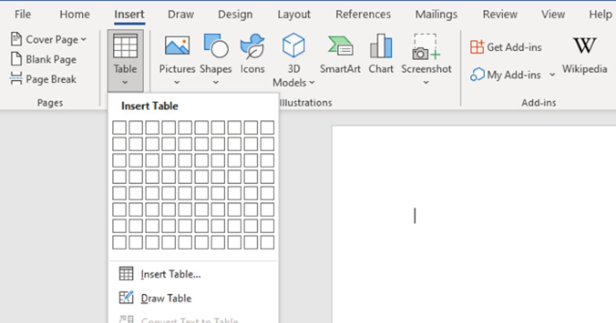Open the Wikipedia add-in
The image size is (616, 323).
coord(585,55)
